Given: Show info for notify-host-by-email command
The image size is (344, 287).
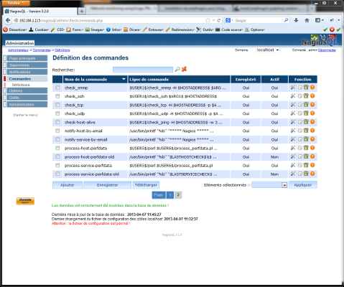Looking at the screenshot, I should tap(312, 131).
